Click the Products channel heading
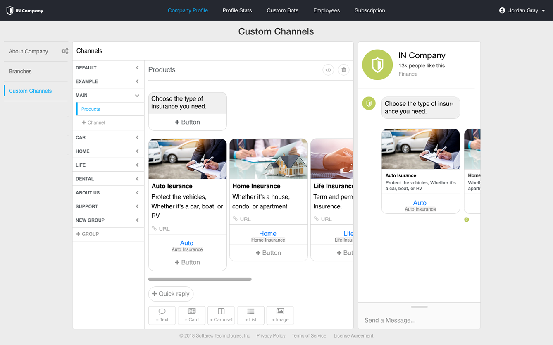The image size is (553, 345). pyautogui.click(x=162, y=70)
